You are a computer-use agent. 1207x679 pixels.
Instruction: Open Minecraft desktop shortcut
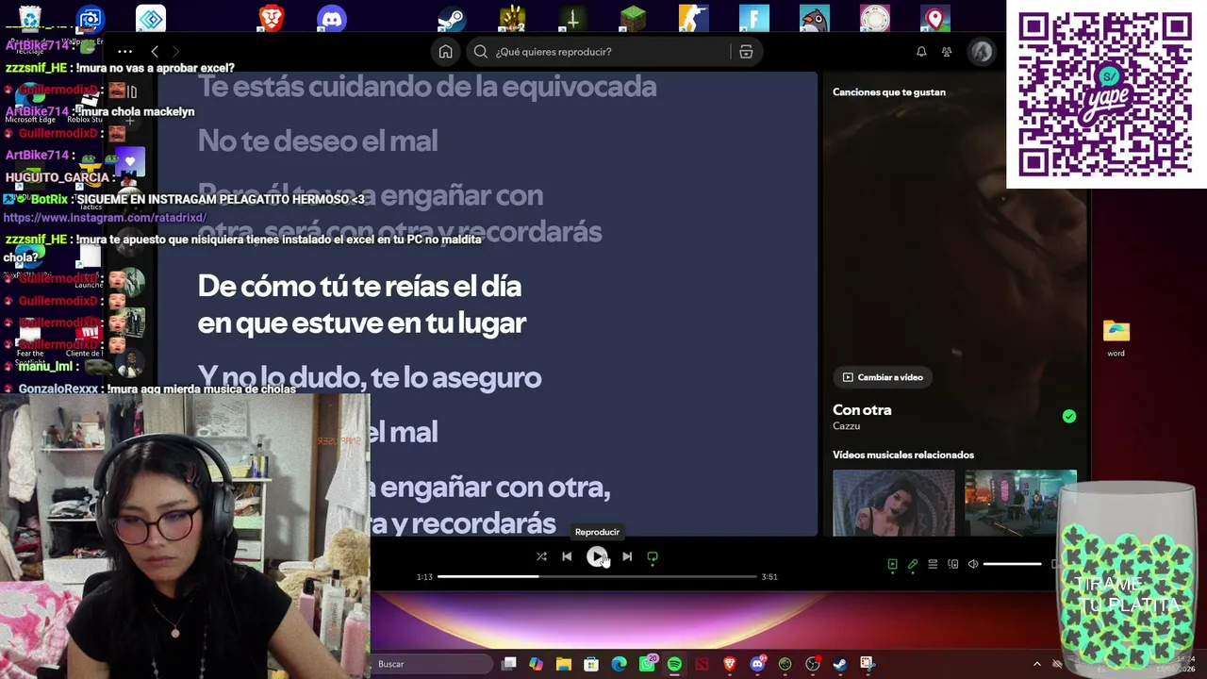tap(633, 18)
